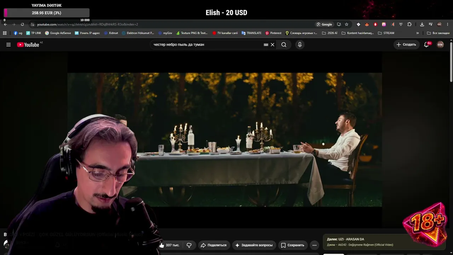Open the myGov bookmark
The image size is (453, 255).
pos(165,33)
